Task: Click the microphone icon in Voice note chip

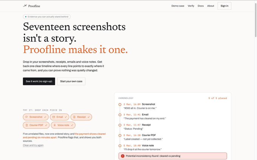Action: pos(54,125)
